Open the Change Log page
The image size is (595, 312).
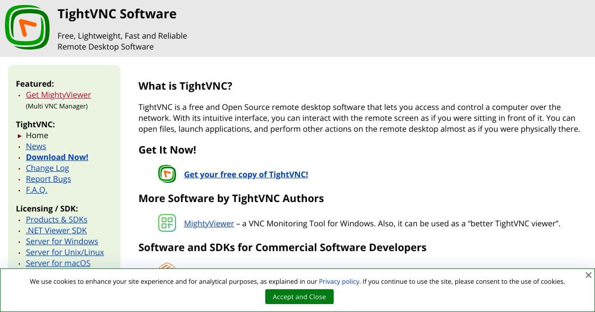click(47, 168)
